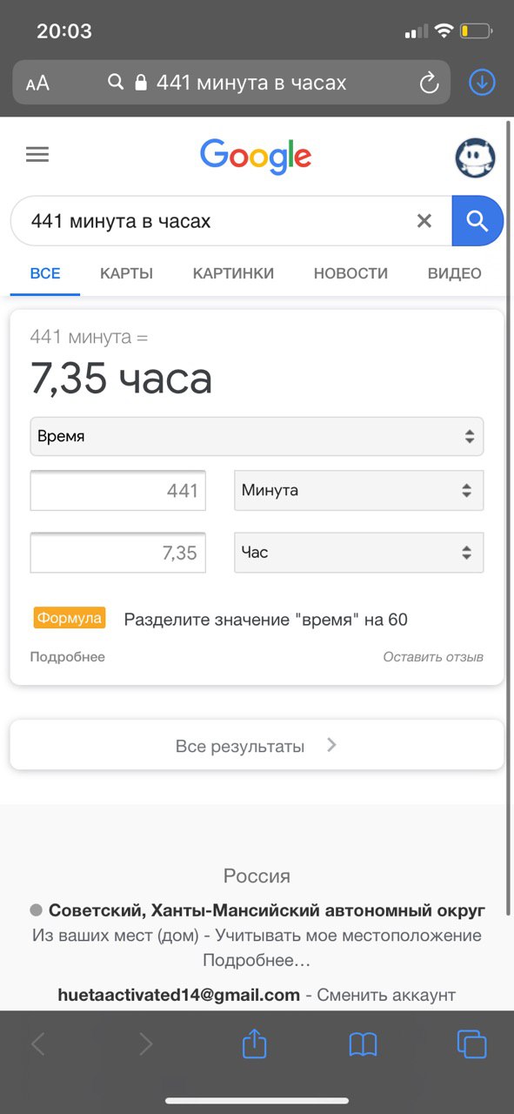The width and height of the screenshot is (514, 1114).
Task: Tap the Все результаты button
Action: (257, 746)
